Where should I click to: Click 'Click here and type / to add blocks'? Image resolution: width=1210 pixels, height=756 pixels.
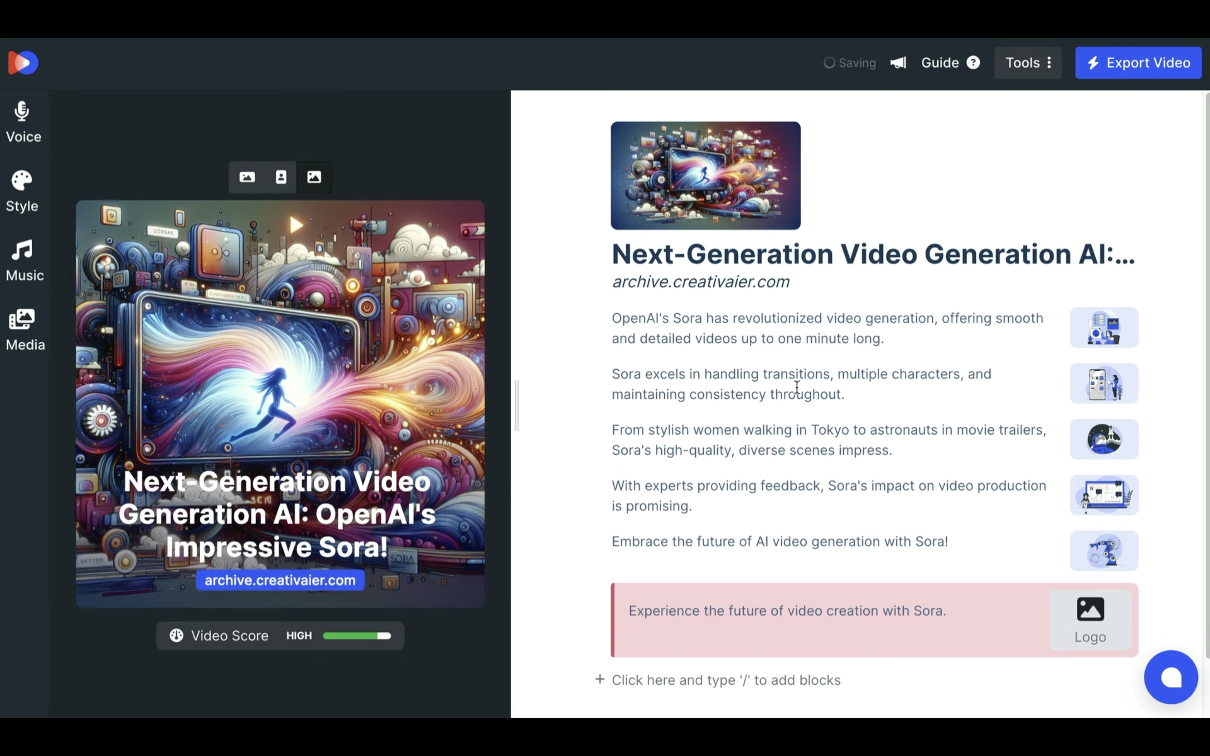(726, 680)
